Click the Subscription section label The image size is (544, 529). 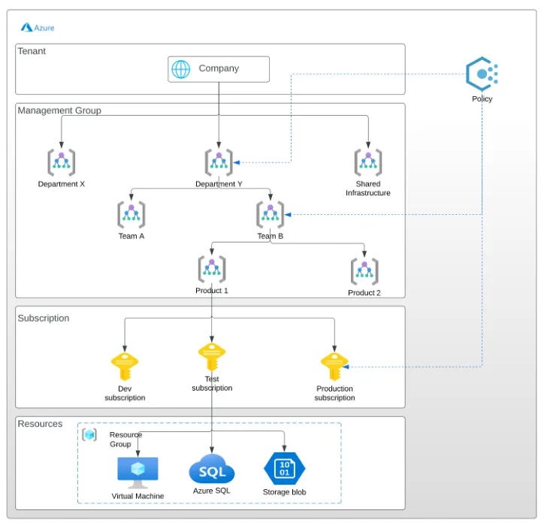coord(44,318)
